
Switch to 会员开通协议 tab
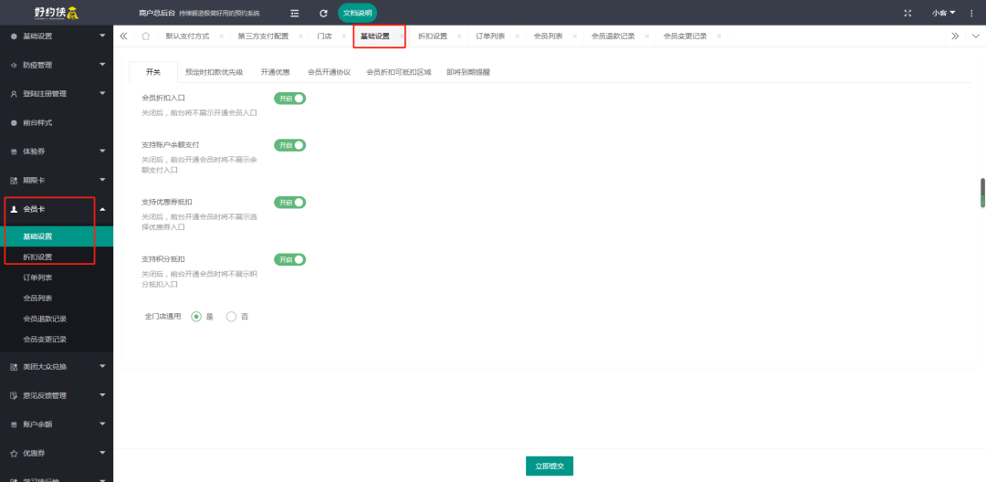pos(329,72)
